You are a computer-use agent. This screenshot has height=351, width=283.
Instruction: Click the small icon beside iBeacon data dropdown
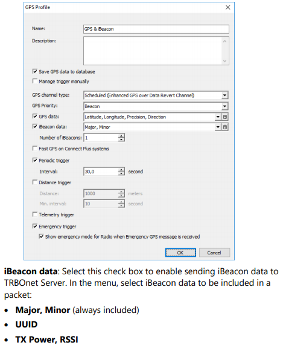point(225,127)
